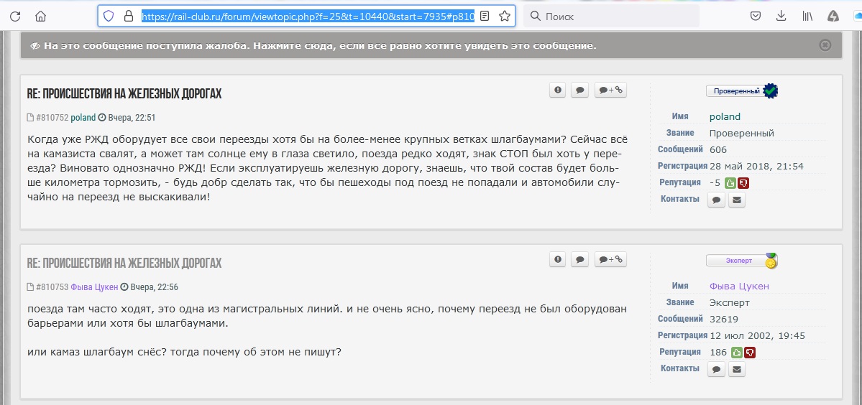Give poland a reputation thumbs down

743,182
